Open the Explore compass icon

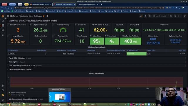tap(3, 30)
